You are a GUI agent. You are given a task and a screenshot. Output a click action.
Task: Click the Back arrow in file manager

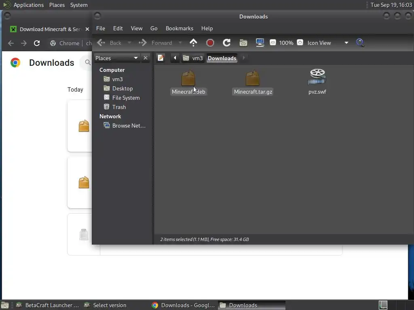click(x=101, y=43)
